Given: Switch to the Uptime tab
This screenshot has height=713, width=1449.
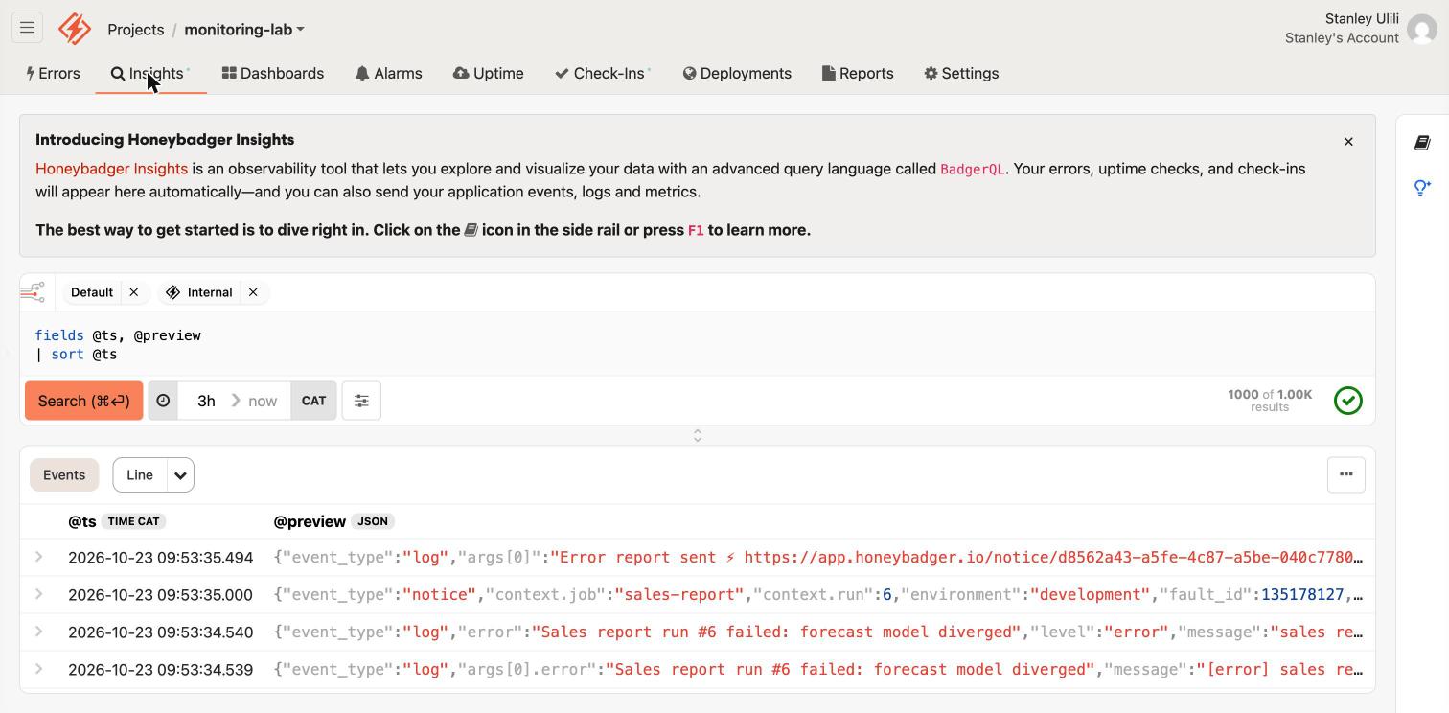Looking at the screenshot, I should pos(489,74).
